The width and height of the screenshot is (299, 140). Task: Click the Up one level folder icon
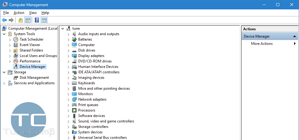(x=21, y=20)
